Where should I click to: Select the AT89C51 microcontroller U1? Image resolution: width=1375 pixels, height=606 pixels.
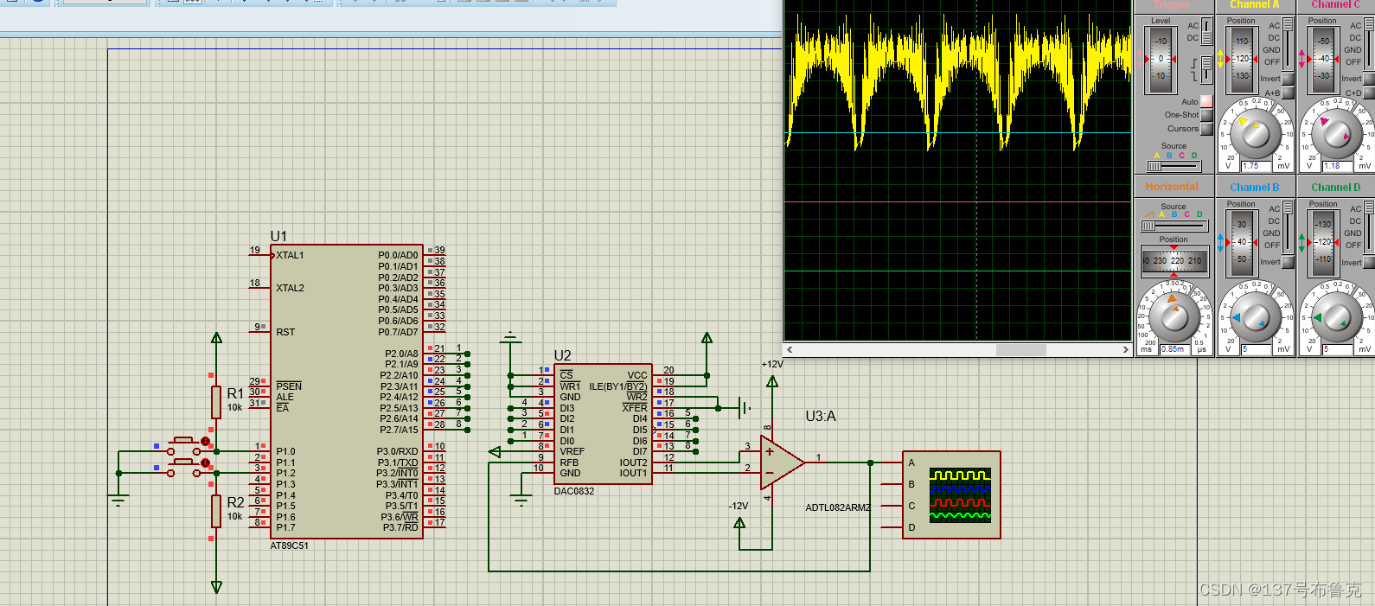pyautogui.click(x=346, y=392)
